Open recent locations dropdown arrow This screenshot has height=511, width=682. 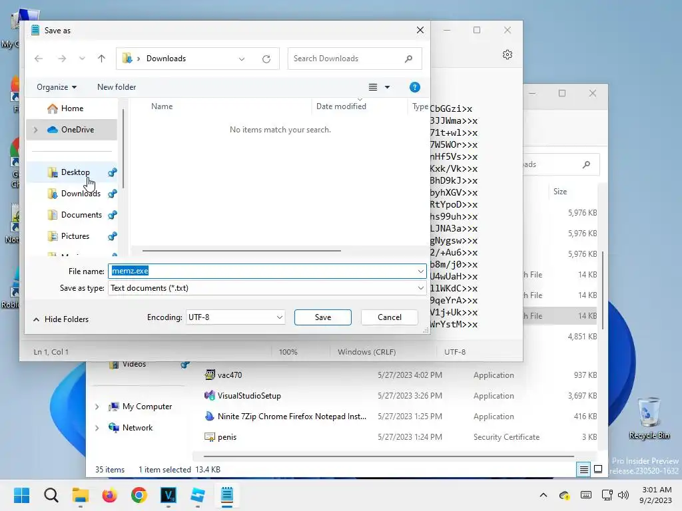pos(82,59)
